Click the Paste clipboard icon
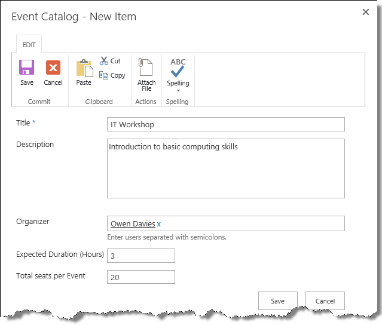 (x=84, y=68)
